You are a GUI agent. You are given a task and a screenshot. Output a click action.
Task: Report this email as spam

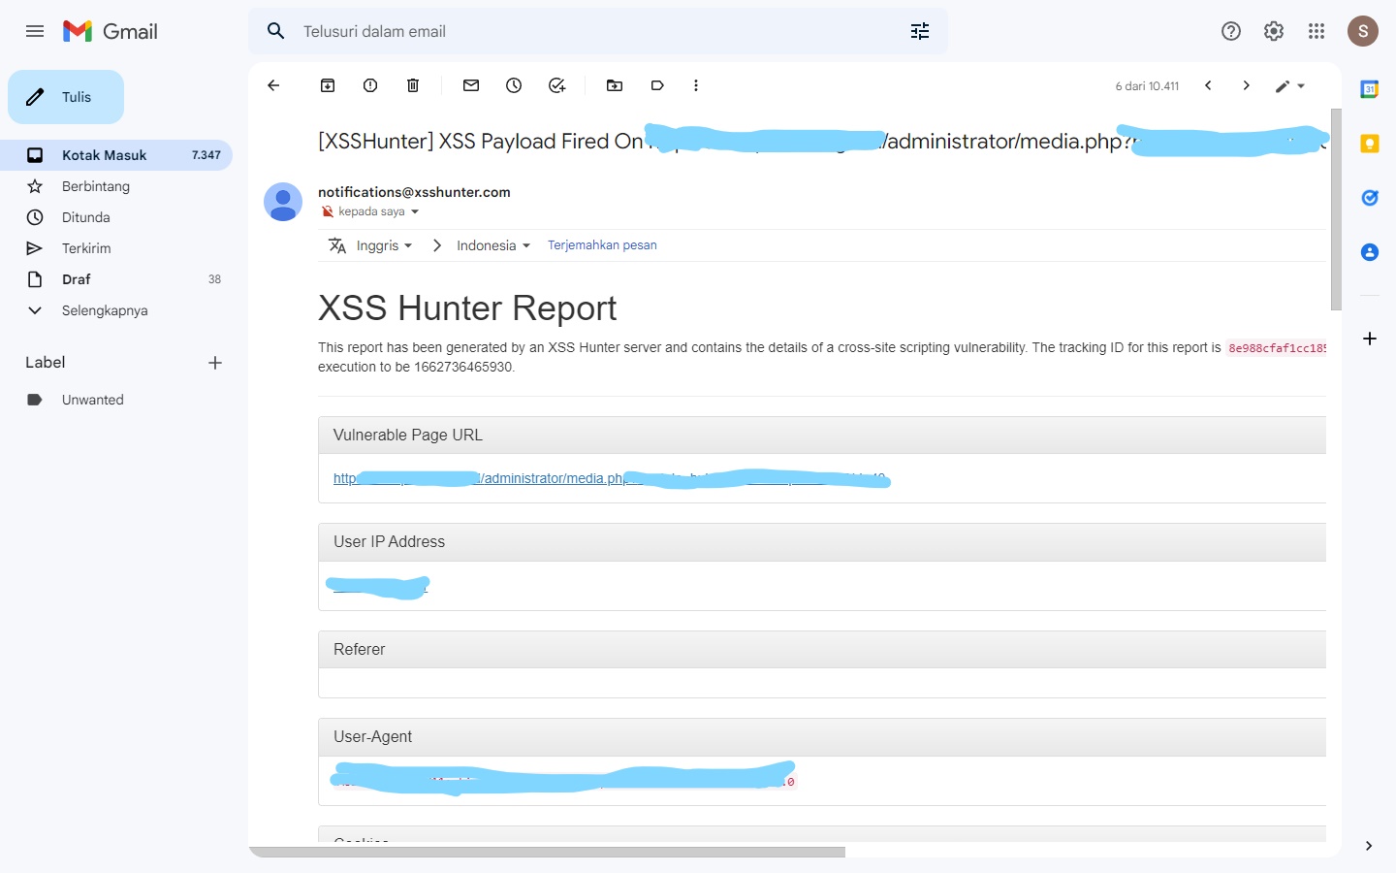pos(370,85)
